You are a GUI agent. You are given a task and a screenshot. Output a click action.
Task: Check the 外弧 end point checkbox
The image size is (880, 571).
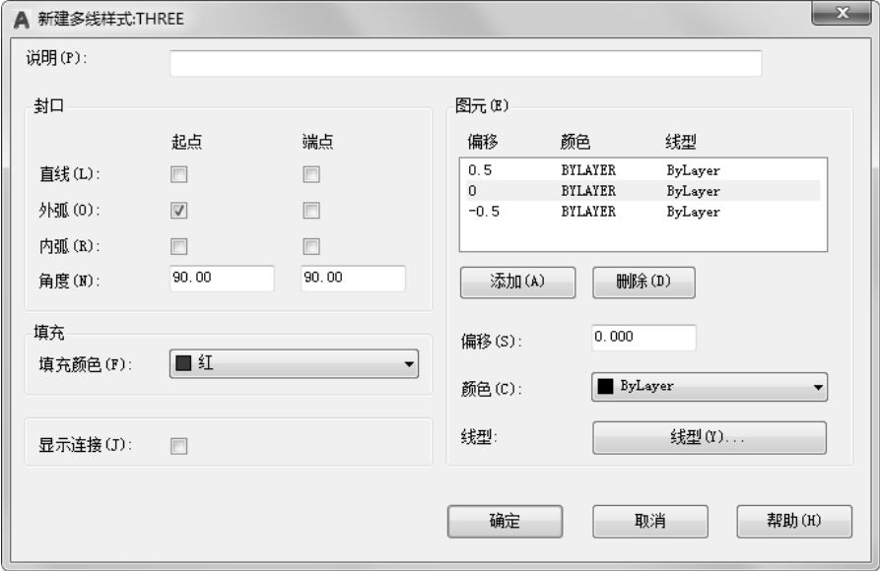(311, 210)
